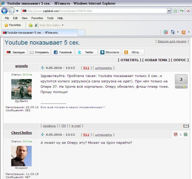Viewport: 192px width, 179px height.
Task: Open the Favorites menu in the menu bar
Action: [x=37, y=18]
